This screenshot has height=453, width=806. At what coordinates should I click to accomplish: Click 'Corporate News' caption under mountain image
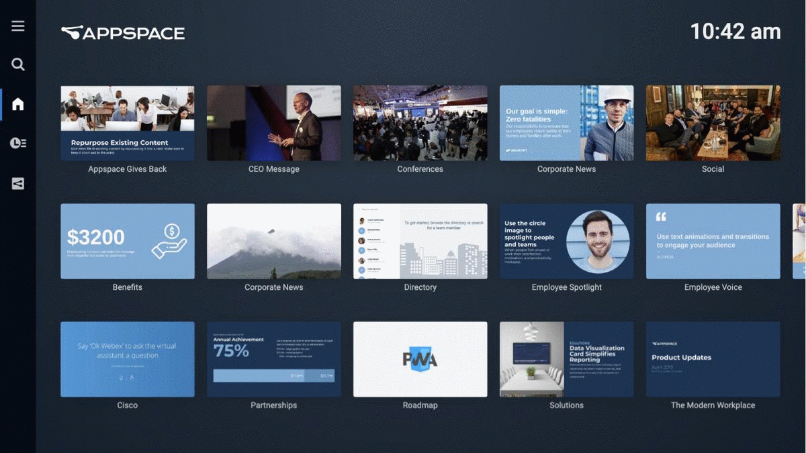(x=274, y=287)
